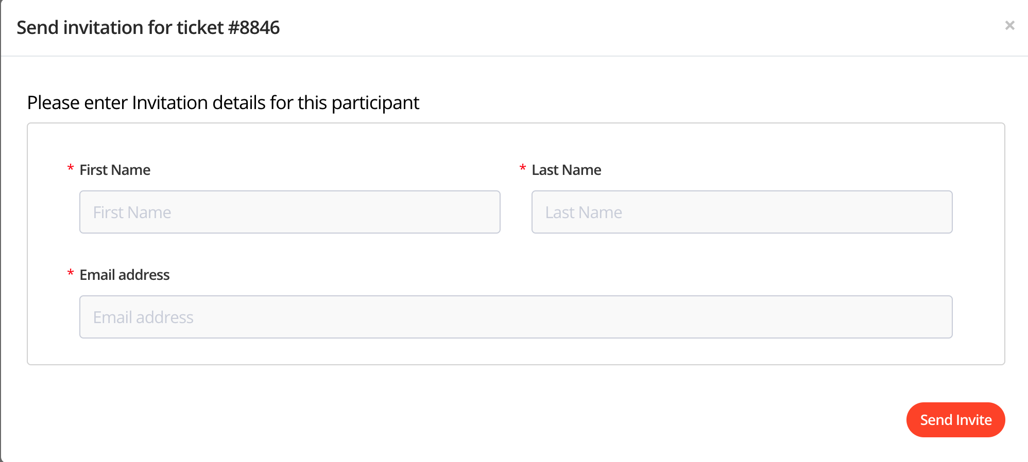Click the 'Please enter Invitation details' heading
Screen dimensions: 1028x462
(x=223, y=102)
